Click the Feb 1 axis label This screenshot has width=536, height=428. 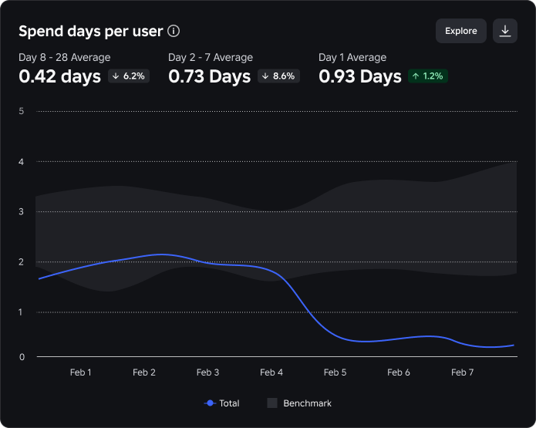coord(81,372)
